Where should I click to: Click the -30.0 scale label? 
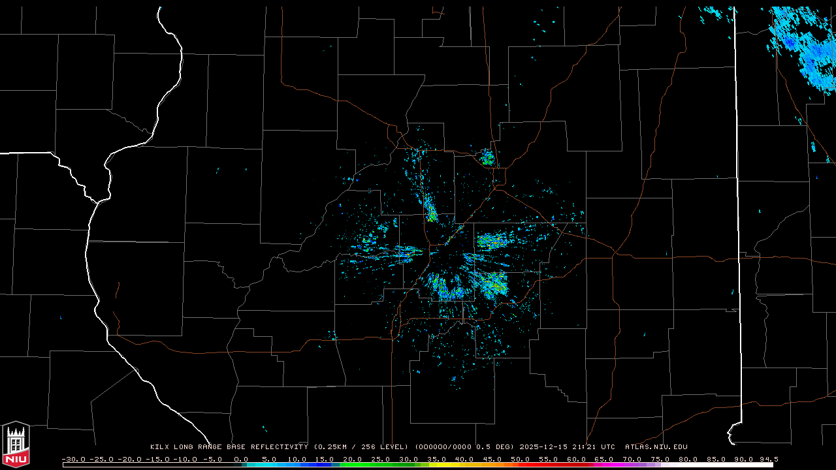point(72,459)
